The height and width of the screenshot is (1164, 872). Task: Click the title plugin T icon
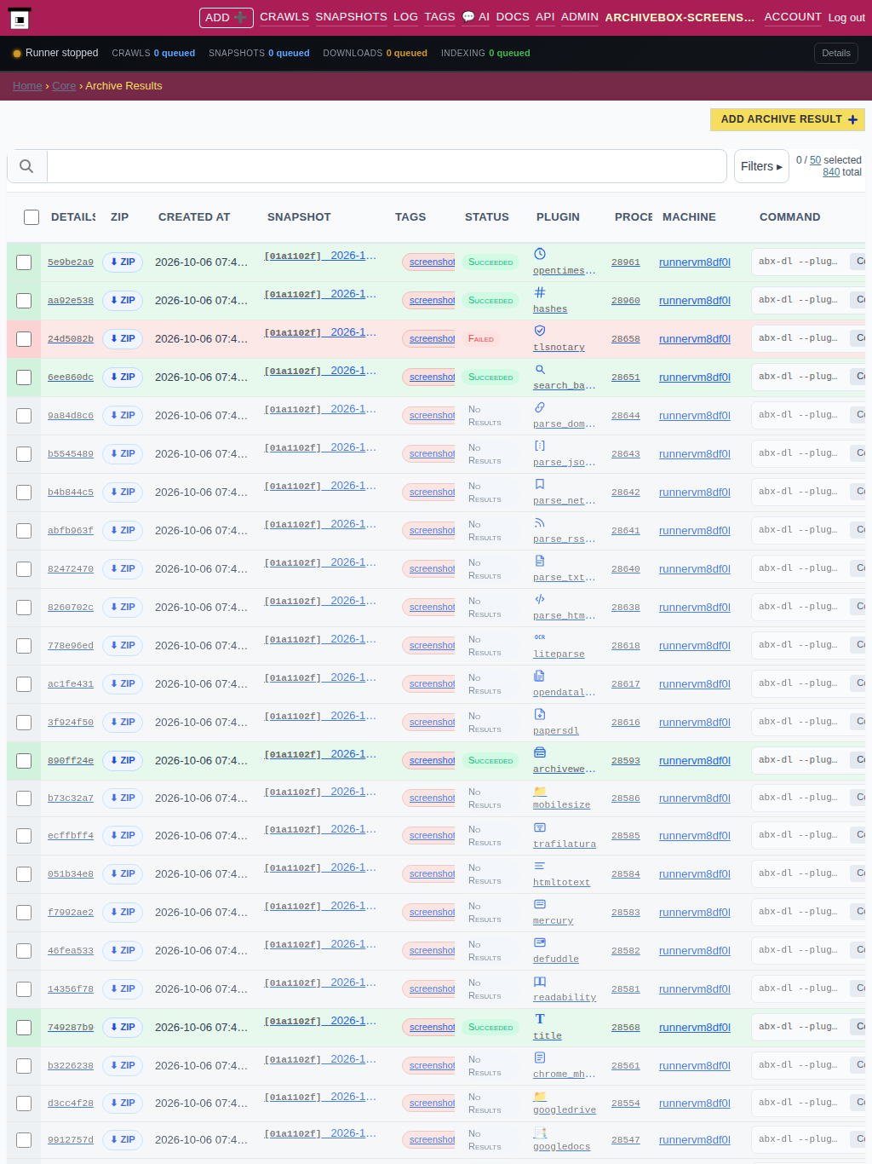[540, 1019]
